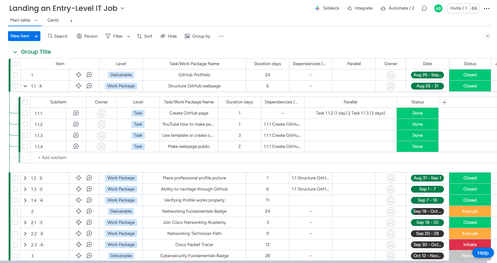This screenshot has width=497, height=263.
Task: Click the Execute status cell for Networking Technician Path
Action: click(470, 234)
